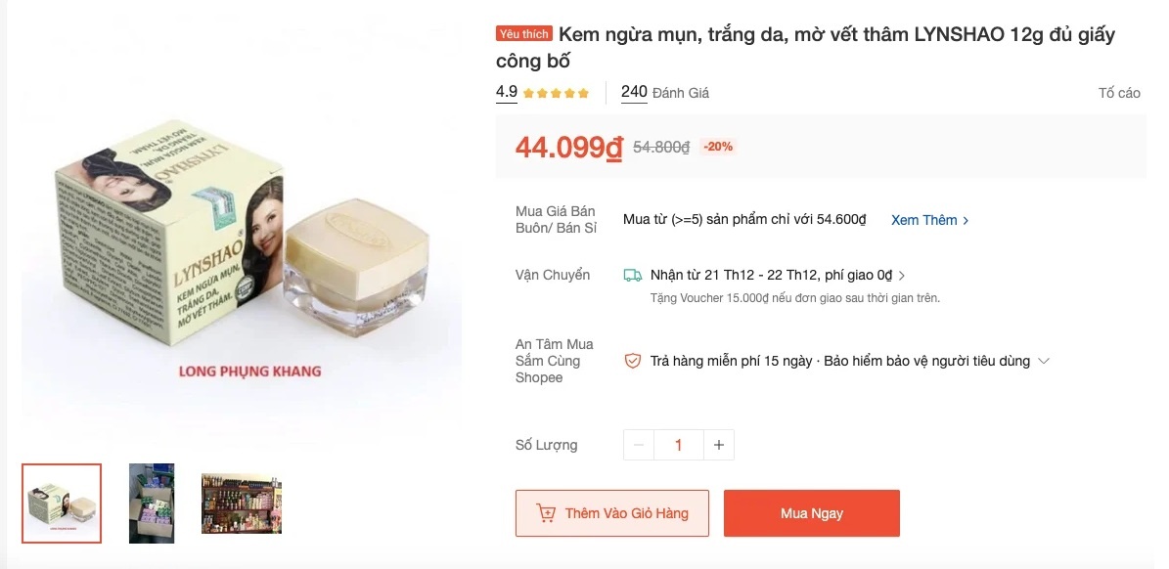Click the Yêu thích badge
Image resolution: width=1169 pixels, height=569 pixels.
click(524, 34)
